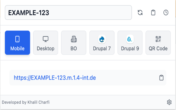The height and width of the screenshot is (110, 176).
Task: Choose the BO option
Action: (74, 43)
